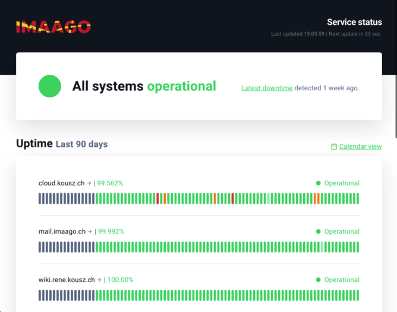This screenshot has height=312, width=397.
Task: Open the Calendar view link
Action: click(x=360, y=147)
